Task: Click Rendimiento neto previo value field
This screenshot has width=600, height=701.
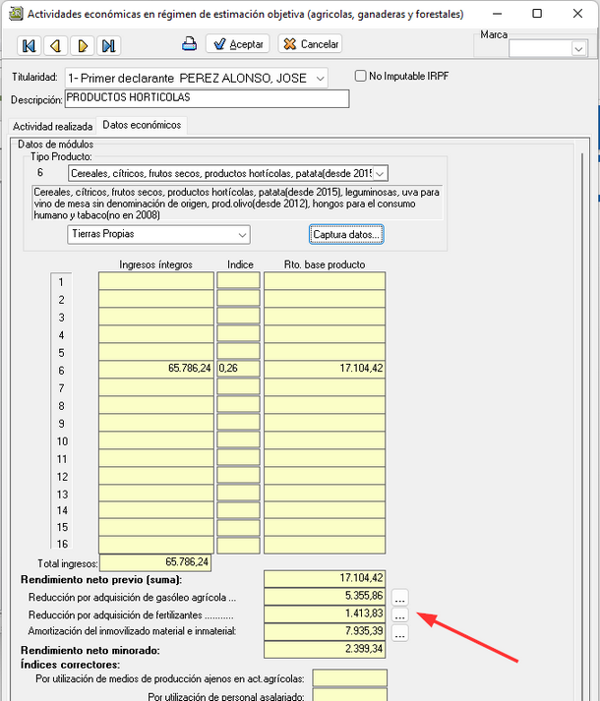Action: click(325, 578)
